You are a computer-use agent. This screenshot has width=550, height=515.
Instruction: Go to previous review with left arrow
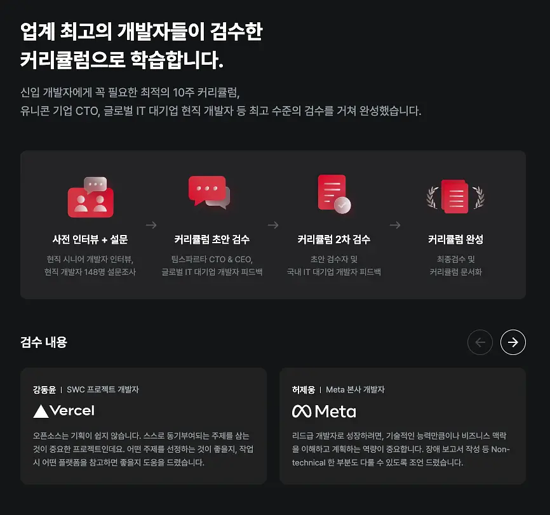point(480,342)
